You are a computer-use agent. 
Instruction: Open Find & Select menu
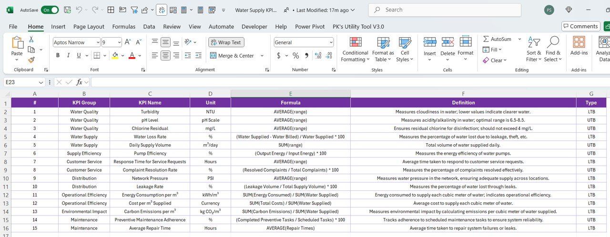click(553, 49)
